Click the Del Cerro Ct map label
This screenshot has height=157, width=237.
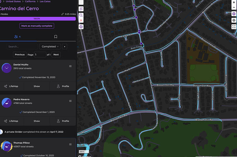139,80
